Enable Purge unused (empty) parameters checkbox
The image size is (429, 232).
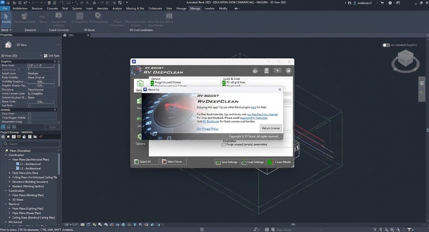click(224, 144)
